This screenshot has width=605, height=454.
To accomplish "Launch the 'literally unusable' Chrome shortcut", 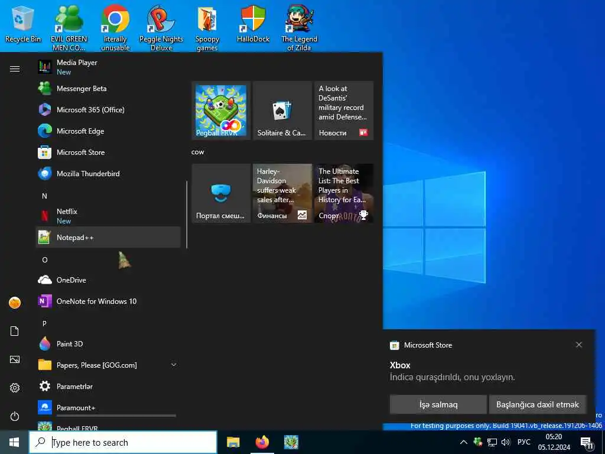I will 115,28.
